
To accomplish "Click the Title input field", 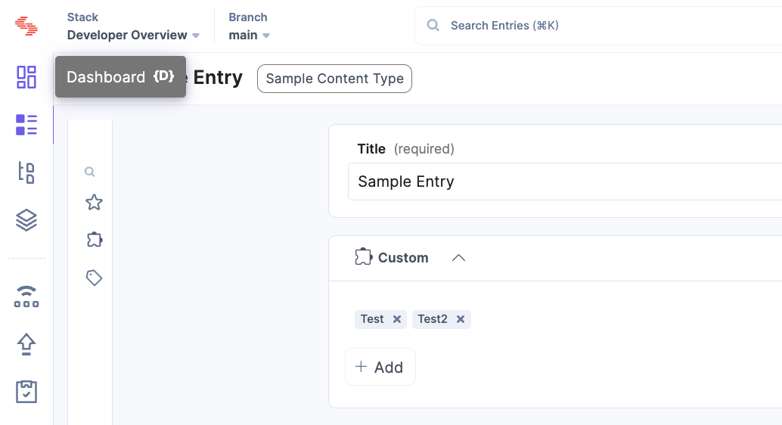I will point(564,181).
